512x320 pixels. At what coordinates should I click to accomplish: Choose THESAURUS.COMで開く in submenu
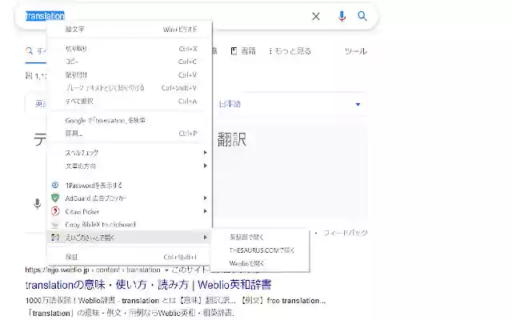260,250
